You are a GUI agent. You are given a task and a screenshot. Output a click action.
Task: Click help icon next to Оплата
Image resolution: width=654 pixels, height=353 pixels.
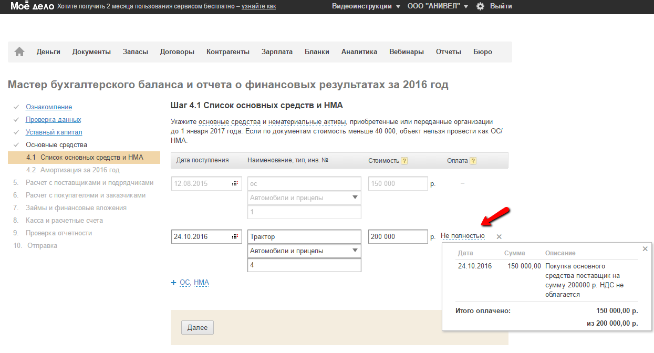point(473,161)
